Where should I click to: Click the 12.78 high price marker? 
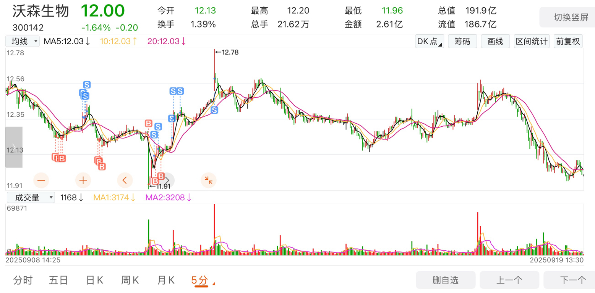pos(227,53)
